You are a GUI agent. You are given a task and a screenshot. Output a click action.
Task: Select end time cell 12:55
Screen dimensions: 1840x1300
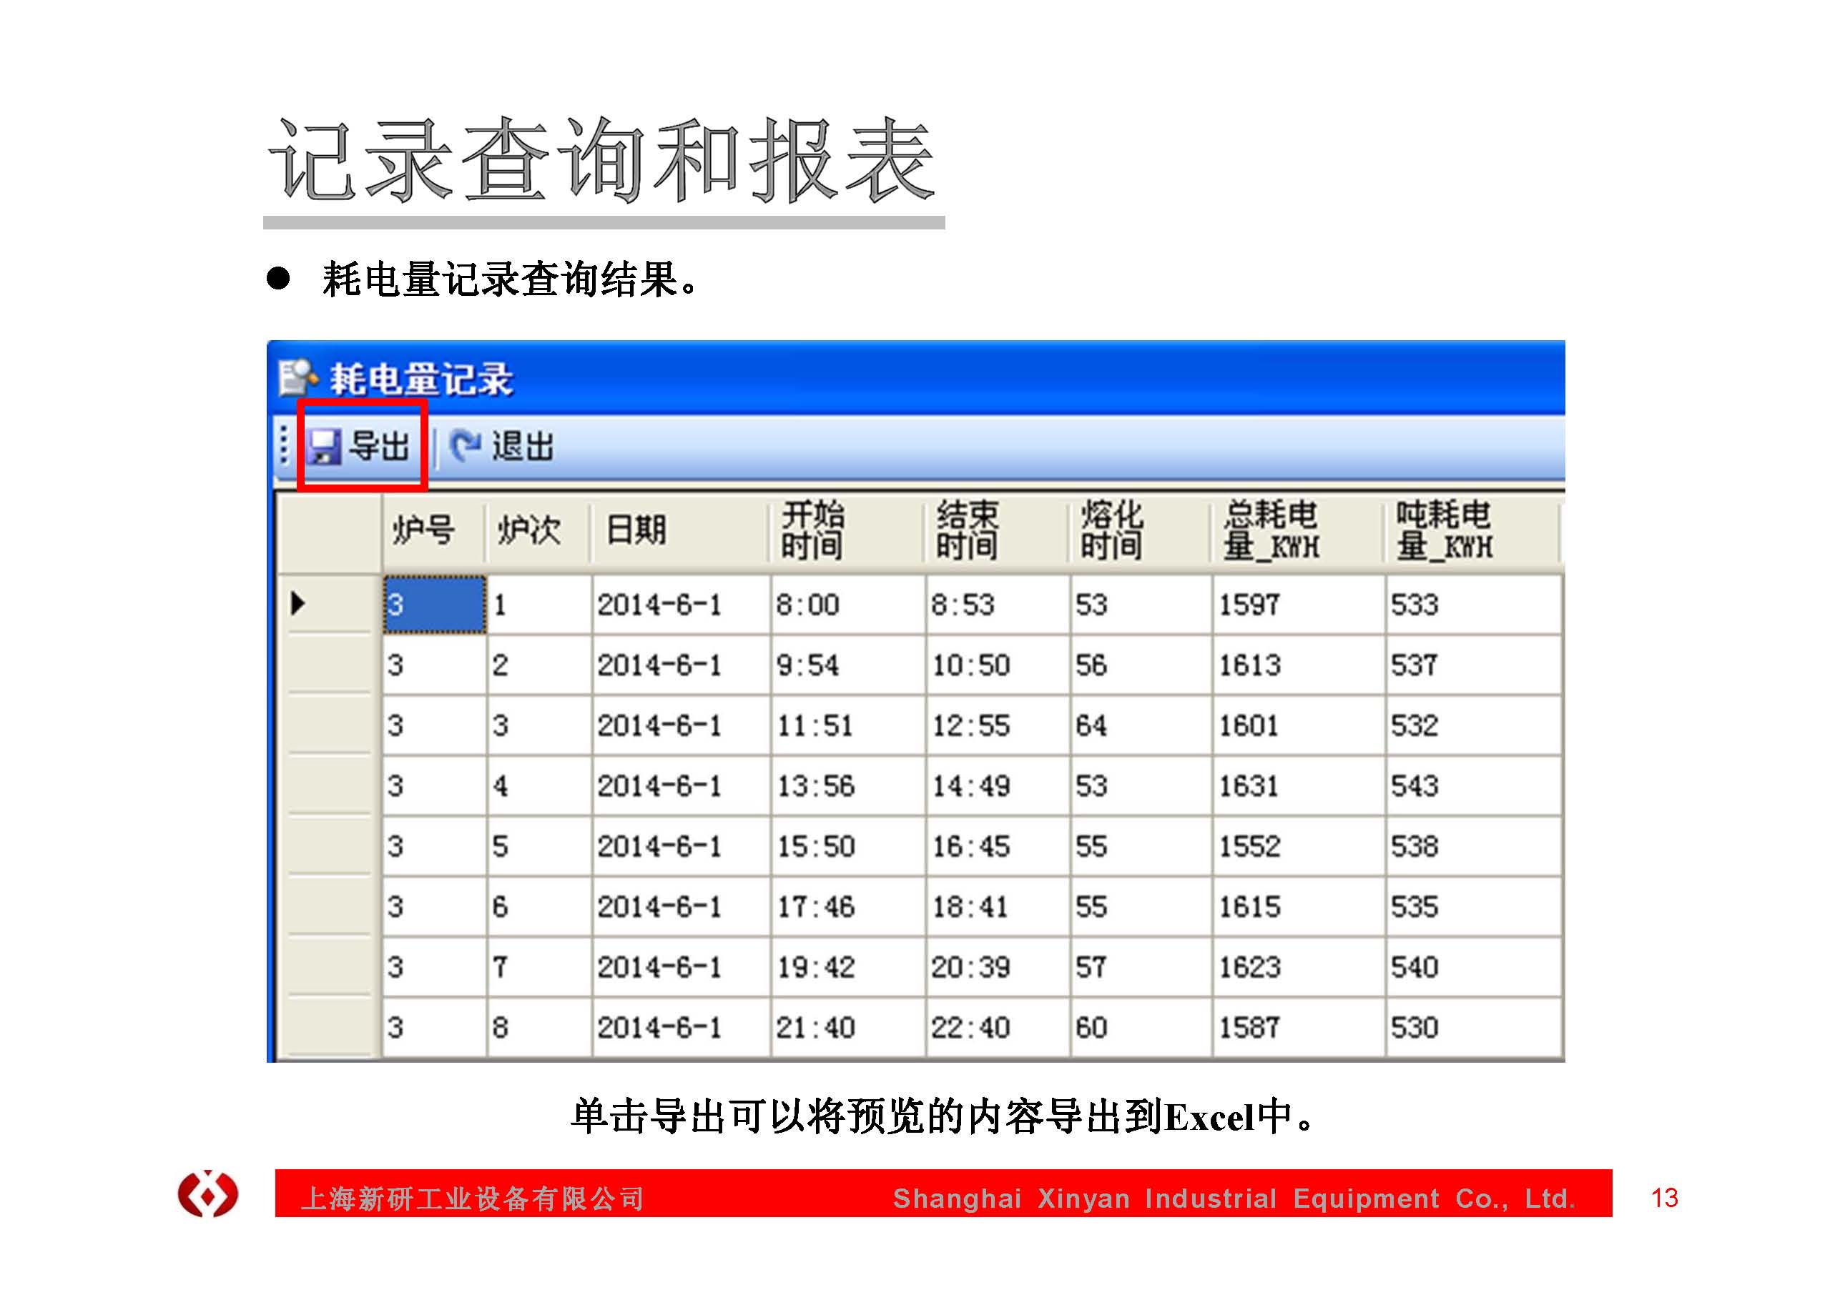pyautogui.click(x=998, y=725)
